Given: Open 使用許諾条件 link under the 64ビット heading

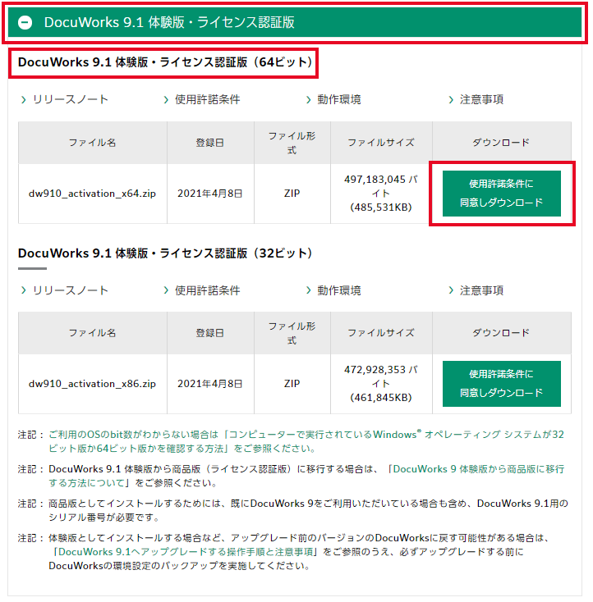Looking at the screenshot, I should [207, 99].
